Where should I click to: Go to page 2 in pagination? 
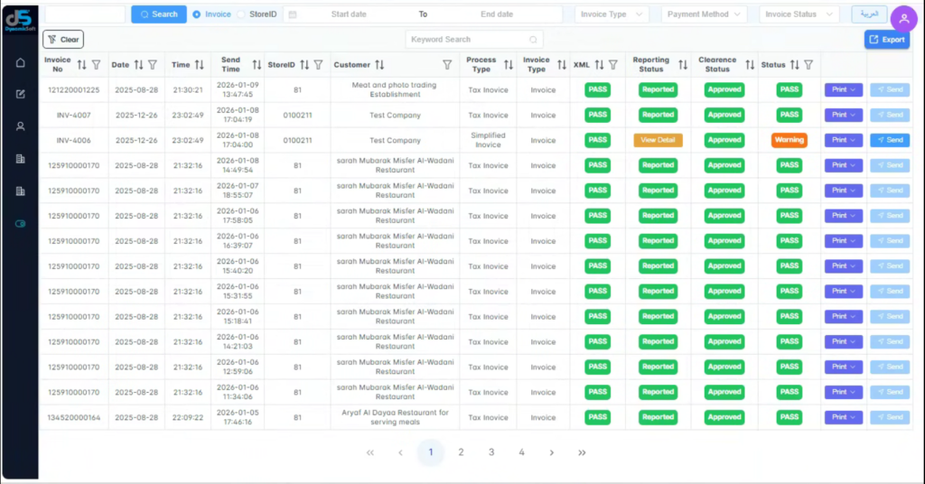[x=461, y=452]
